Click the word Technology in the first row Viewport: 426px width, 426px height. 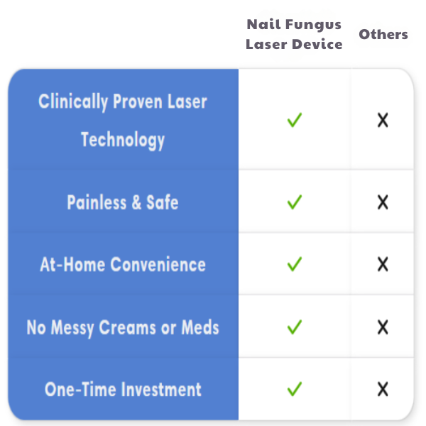tap(123, 139)
